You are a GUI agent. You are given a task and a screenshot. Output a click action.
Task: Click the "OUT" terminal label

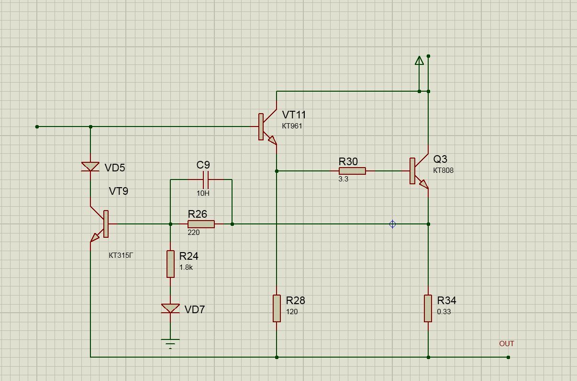coord(507,344)
